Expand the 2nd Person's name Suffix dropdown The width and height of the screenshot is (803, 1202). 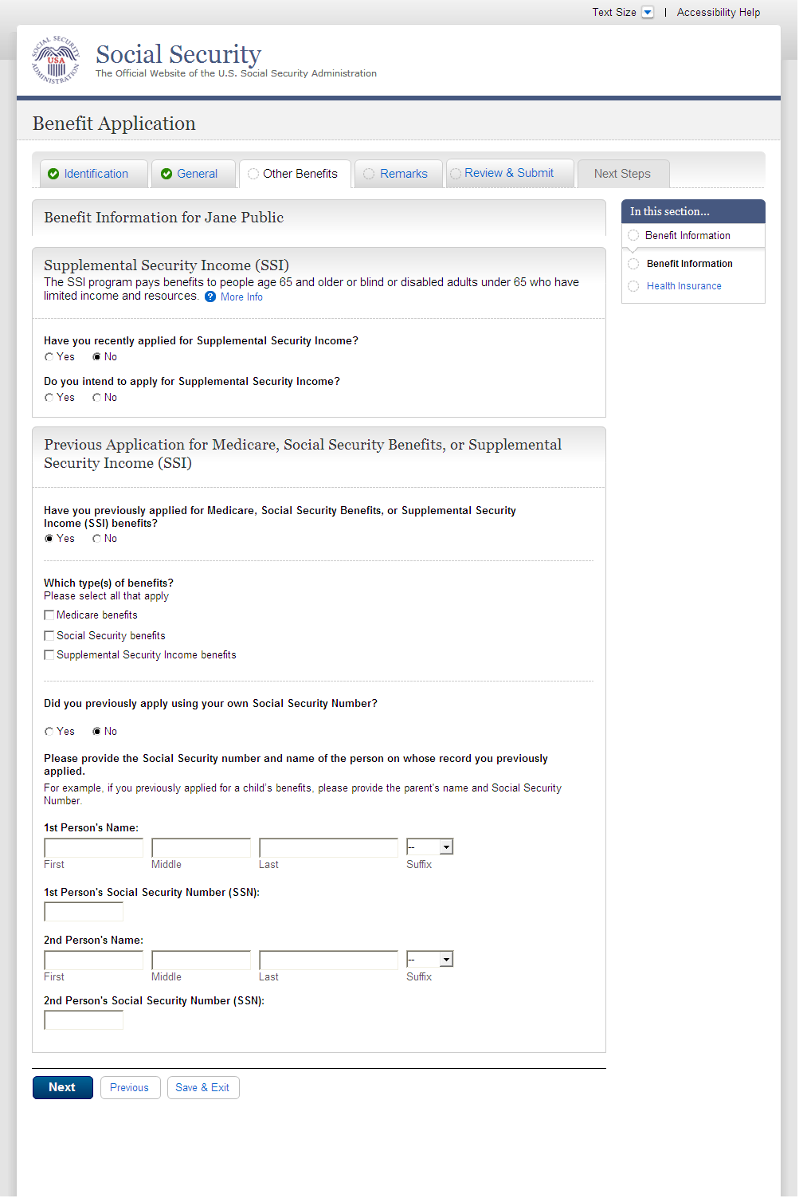(446, 960)
